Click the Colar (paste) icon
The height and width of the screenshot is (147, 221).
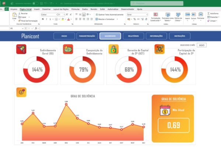[x=14, y=15]
